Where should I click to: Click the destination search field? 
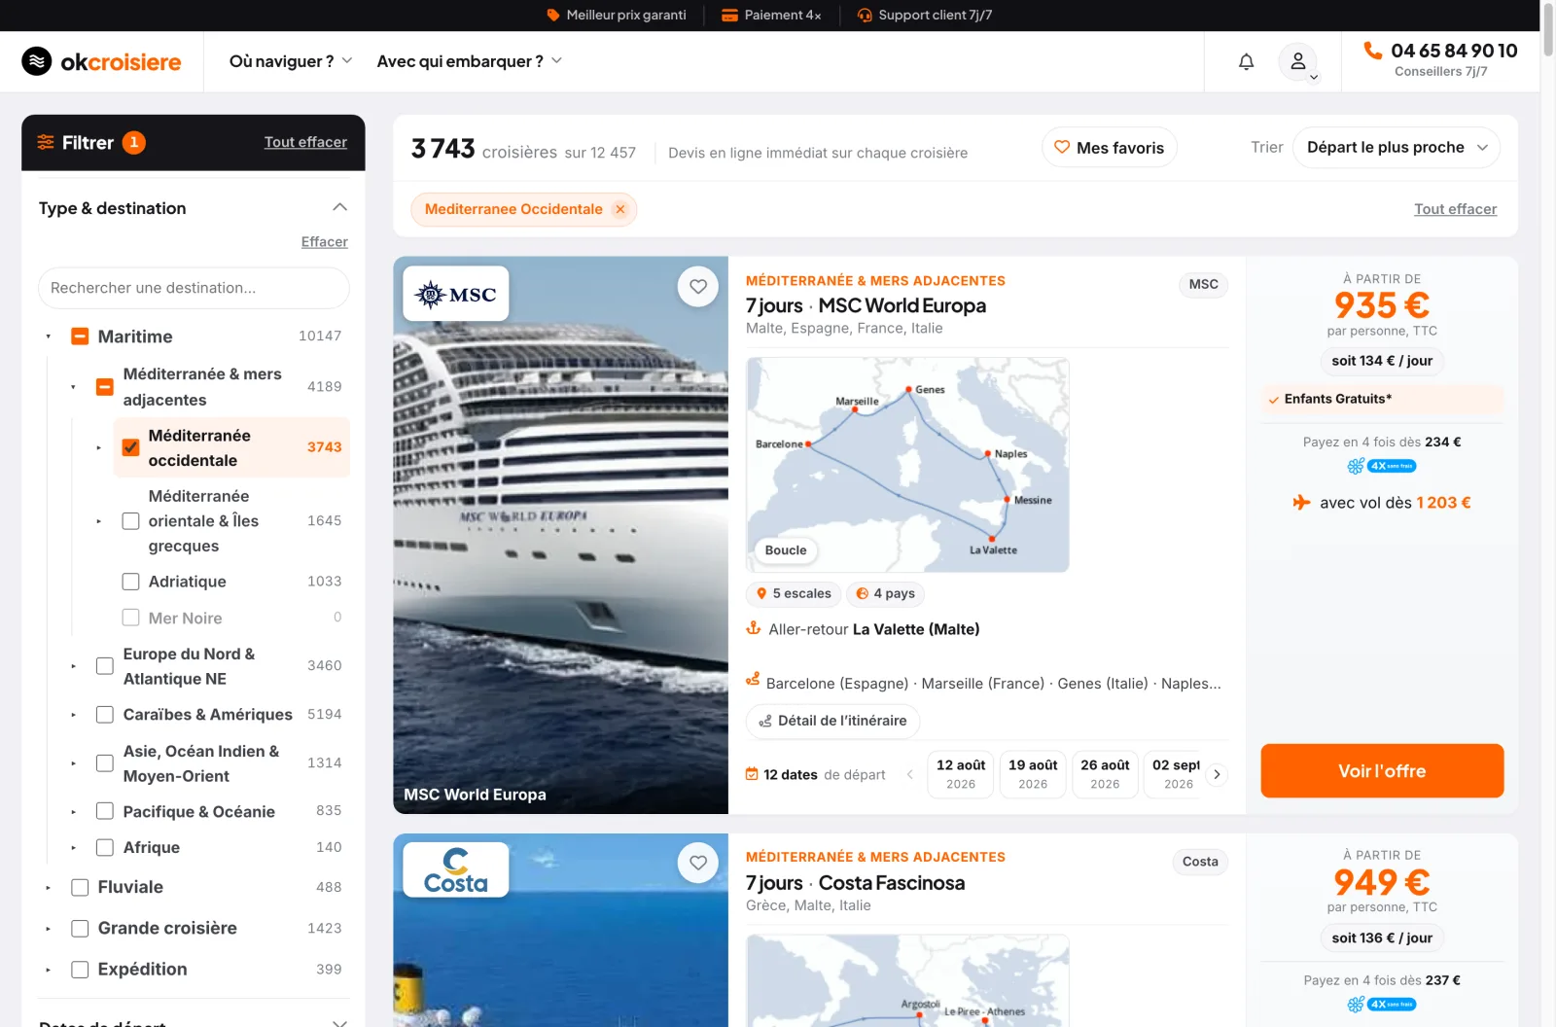(194, 288)
